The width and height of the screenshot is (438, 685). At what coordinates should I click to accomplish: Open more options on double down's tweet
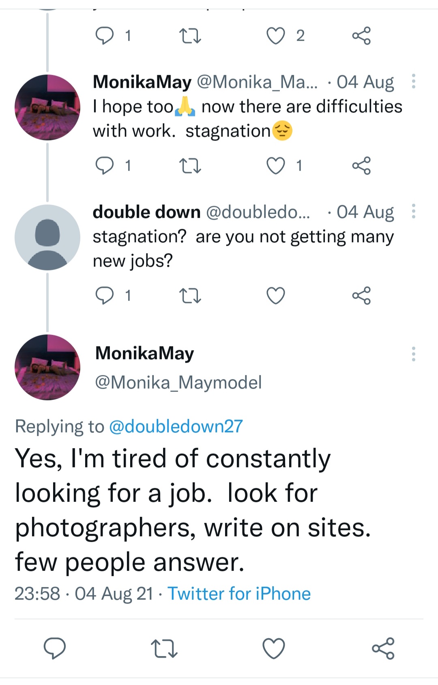pyautogui.click(x=413, y=211)
